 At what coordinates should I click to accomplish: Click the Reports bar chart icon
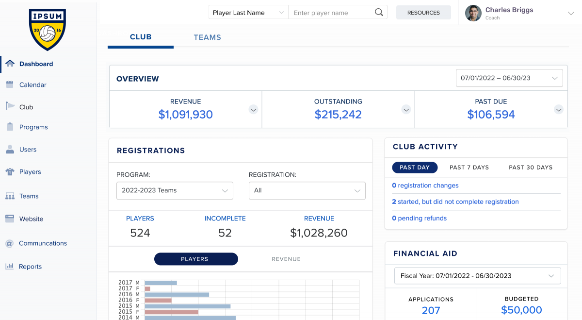coord(9,266)
